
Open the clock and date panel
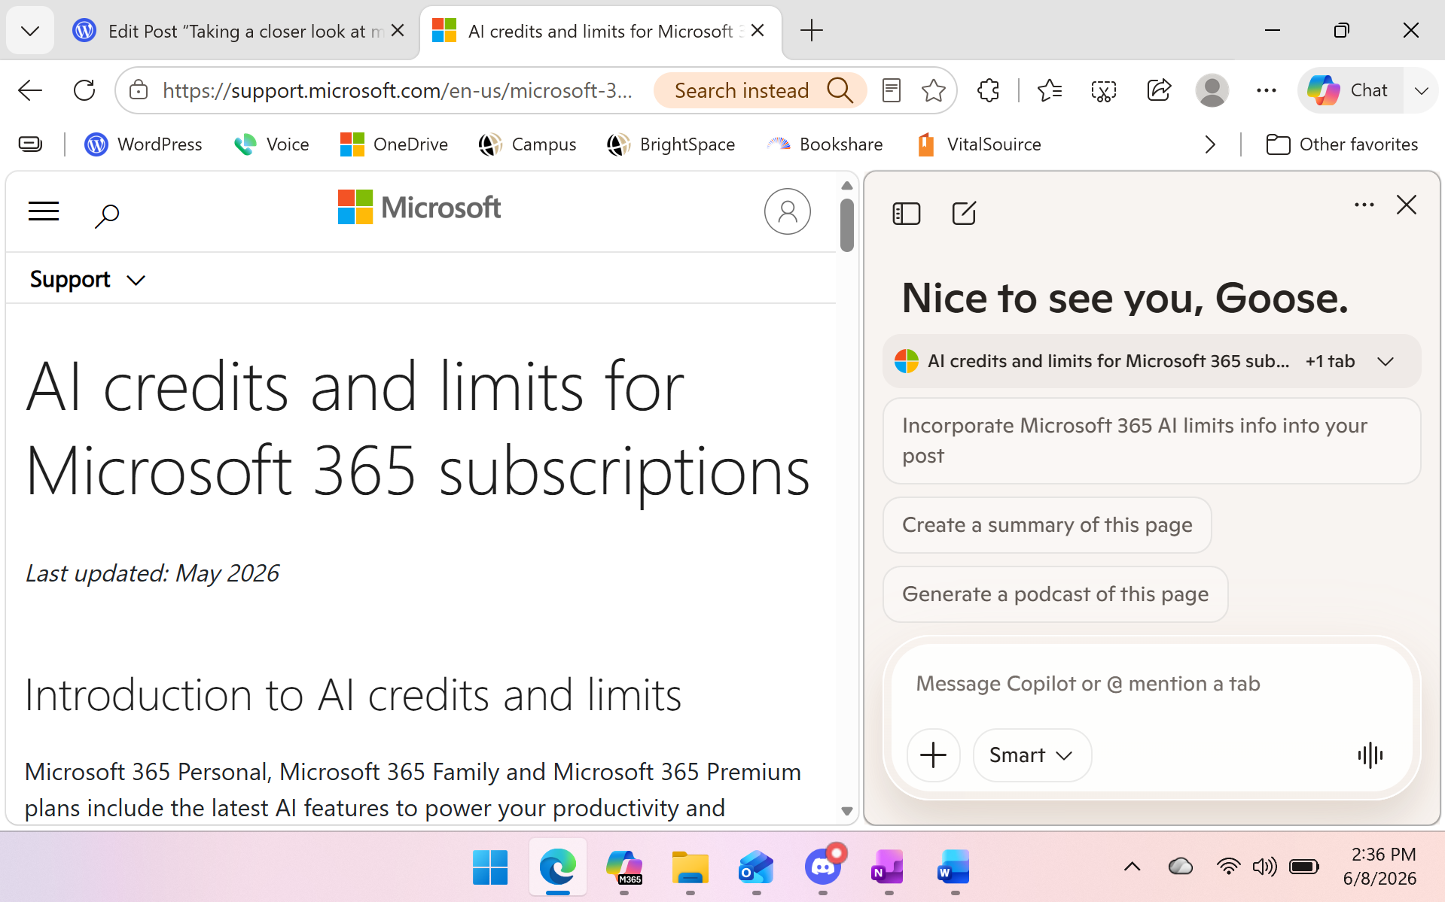pos(1380,867)
